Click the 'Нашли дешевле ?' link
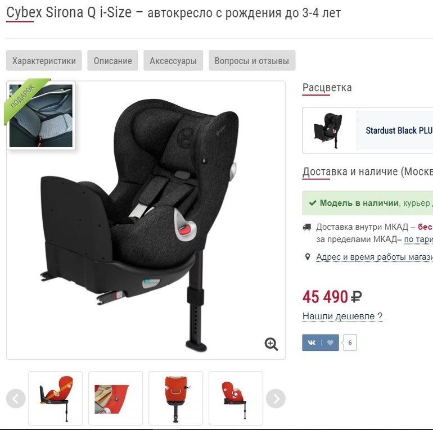 click(342, 316)
